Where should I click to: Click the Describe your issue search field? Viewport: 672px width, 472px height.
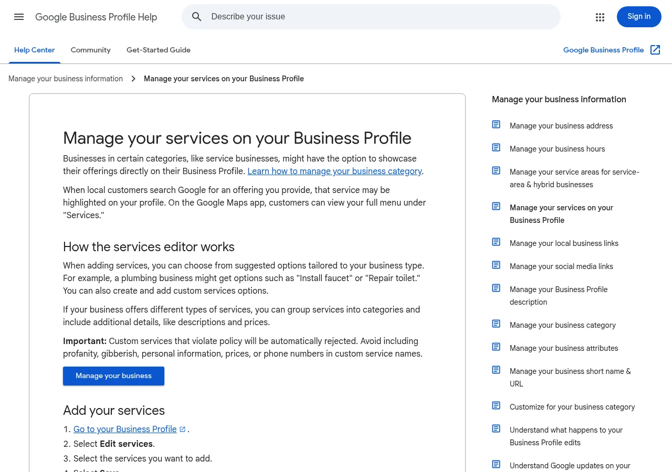coord(371,17)
